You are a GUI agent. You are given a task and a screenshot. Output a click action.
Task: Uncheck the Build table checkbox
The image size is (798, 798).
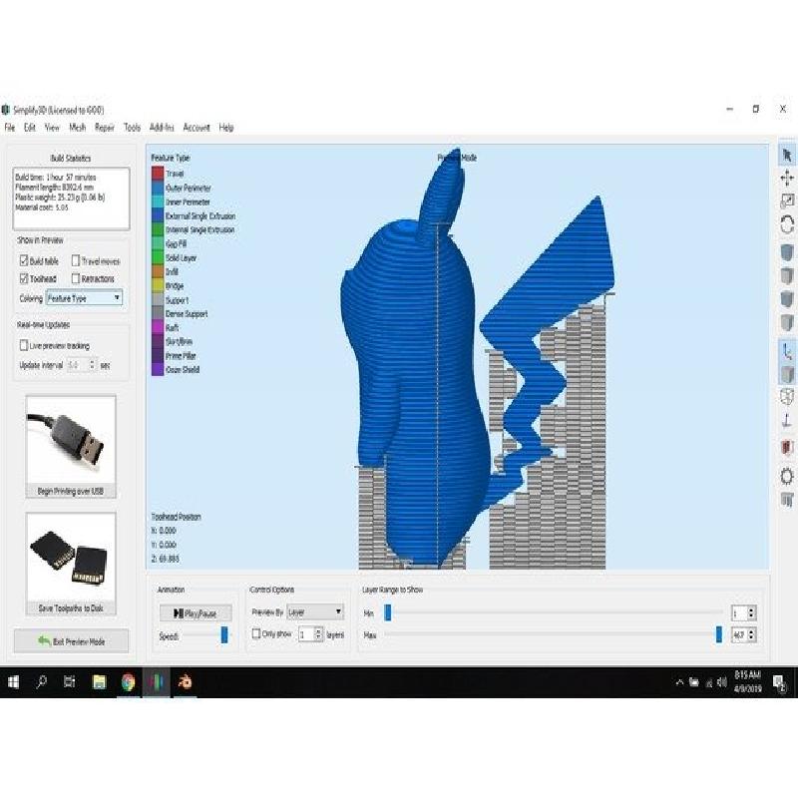tap(23, 260)
